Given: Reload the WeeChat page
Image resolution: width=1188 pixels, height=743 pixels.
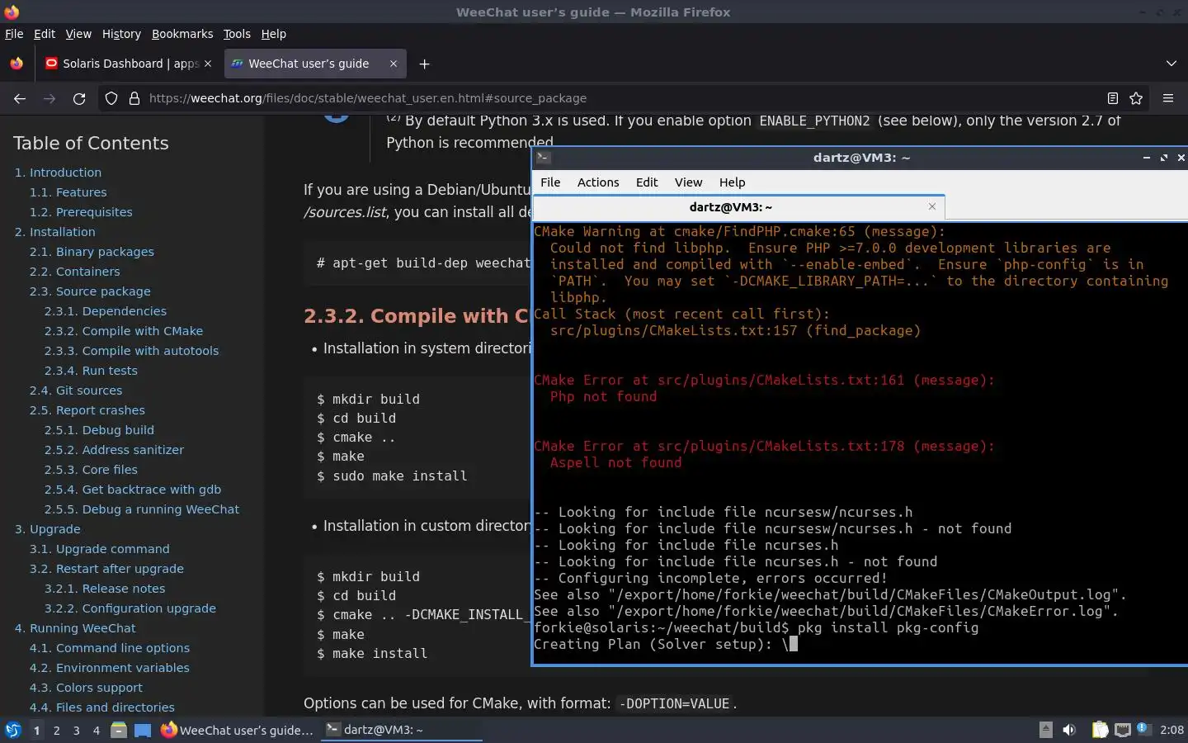Looking at the screenshot, I should [x=79, y=98].
